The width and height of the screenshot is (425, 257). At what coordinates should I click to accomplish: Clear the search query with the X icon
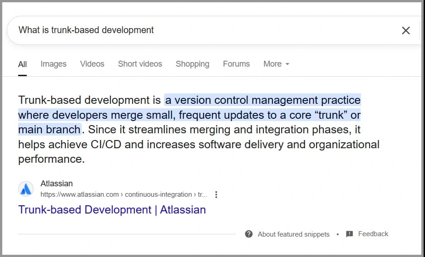click(405, 30)
